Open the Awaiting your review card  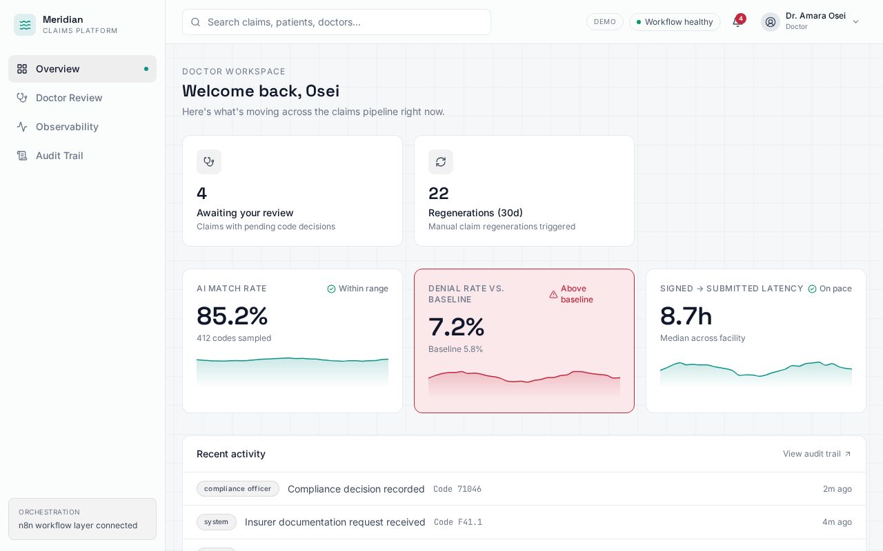[292, 191]
